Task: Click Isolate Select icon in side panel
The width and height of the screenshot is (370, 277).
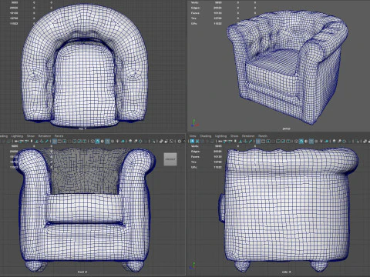Action: [357, 142]
